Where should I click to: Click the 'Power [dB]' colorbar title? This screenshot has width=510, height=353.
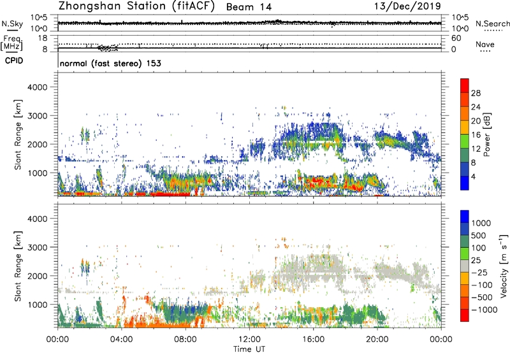click(486, 134)
